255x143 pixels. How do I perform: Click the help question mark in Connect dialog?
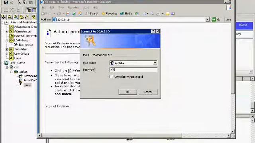(153, 31)
